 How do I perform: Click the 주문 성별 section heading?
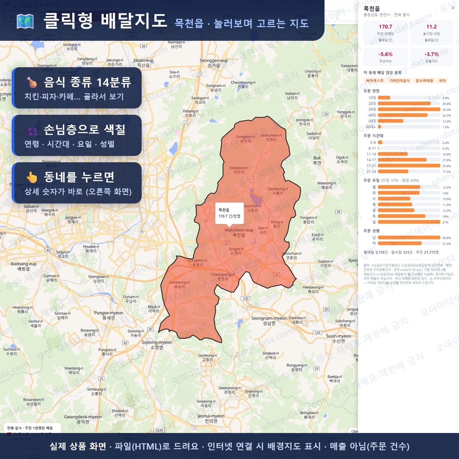click(x=371, y=231)
